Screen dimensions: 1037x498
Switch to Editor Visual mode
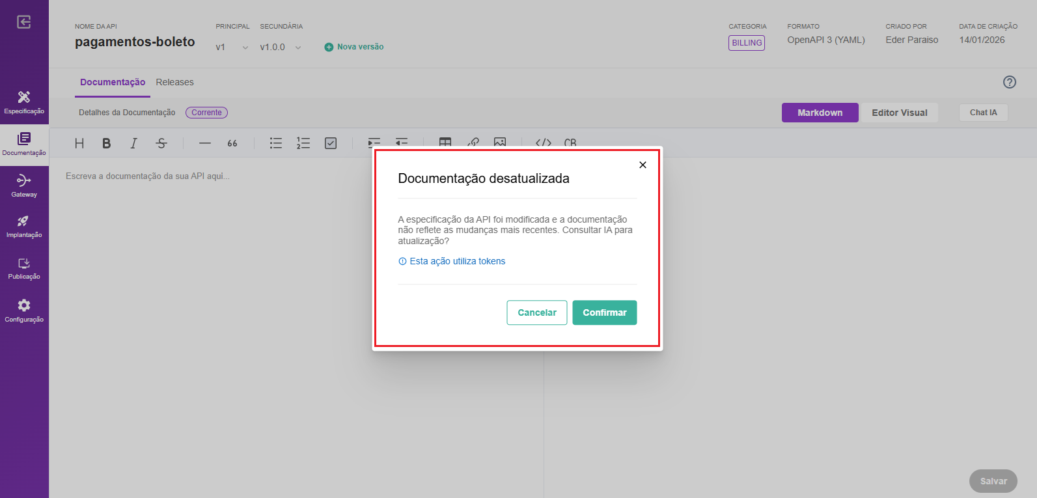899,113
